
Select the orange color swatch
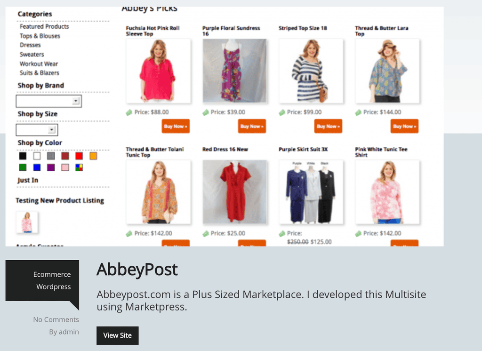pos(94,156)
